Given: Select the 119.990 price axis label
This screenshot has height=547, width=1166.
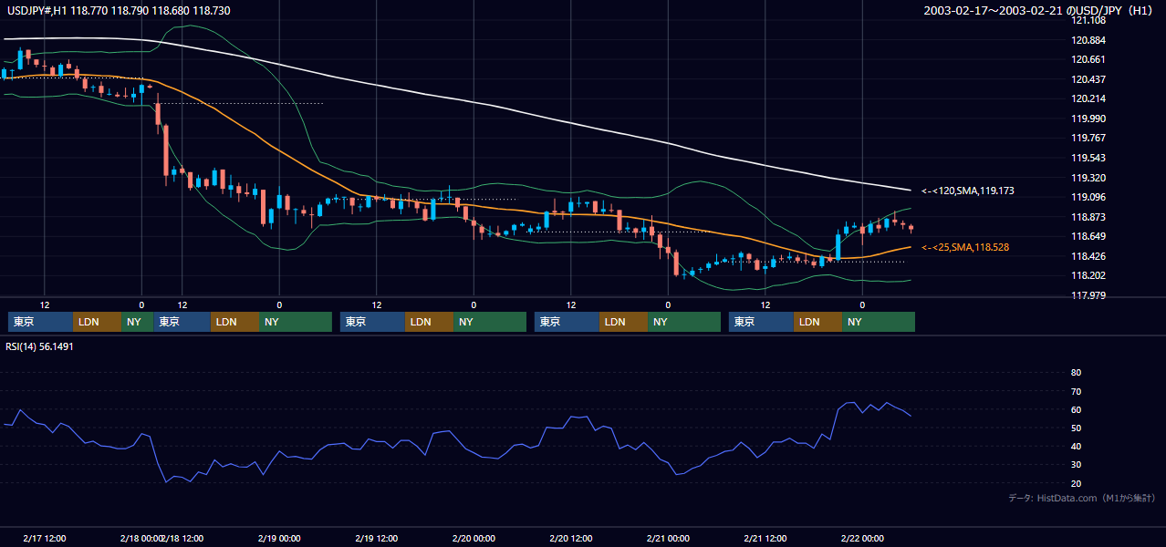Looking at the screenshot, I should [1089, 119].
